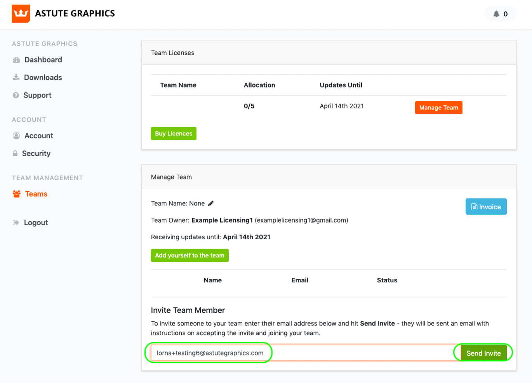Click the Dashboard gauge icon
532x383 pixels.
16,60
